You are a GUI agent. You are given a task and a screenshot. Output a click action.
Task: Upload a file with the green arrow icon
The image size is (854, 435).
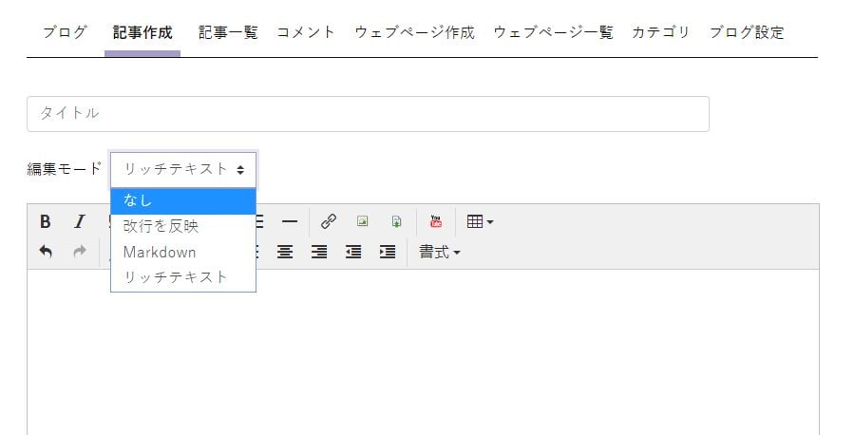[396, 221]
